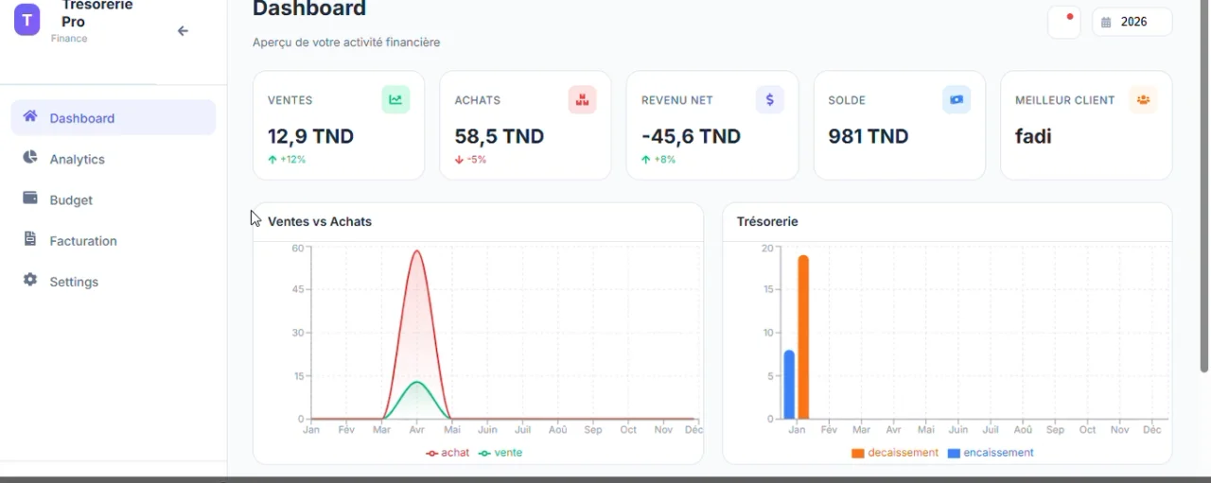Click the Aperçu de votre activité financière subtitle
Screen dimensions: 1211x483
click(x=346, y=43)
